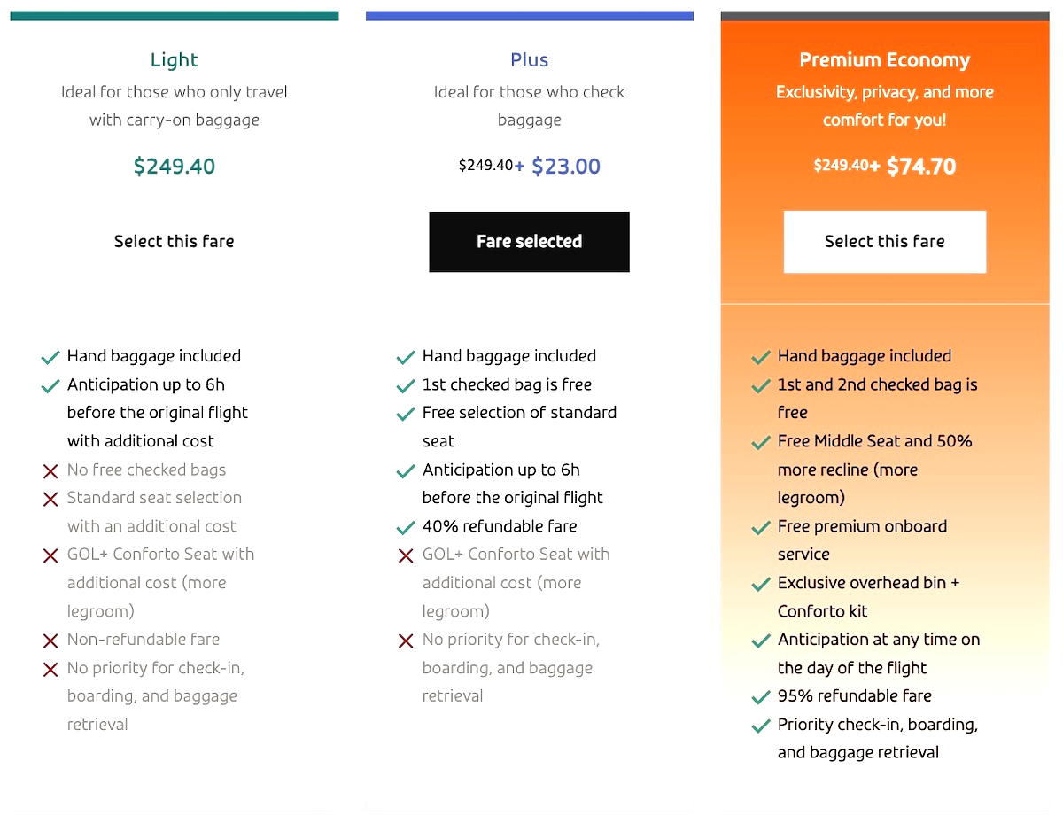Click checkmark next to Exclusive overhead bin
1063x823 pixels.
coord(761,585)
